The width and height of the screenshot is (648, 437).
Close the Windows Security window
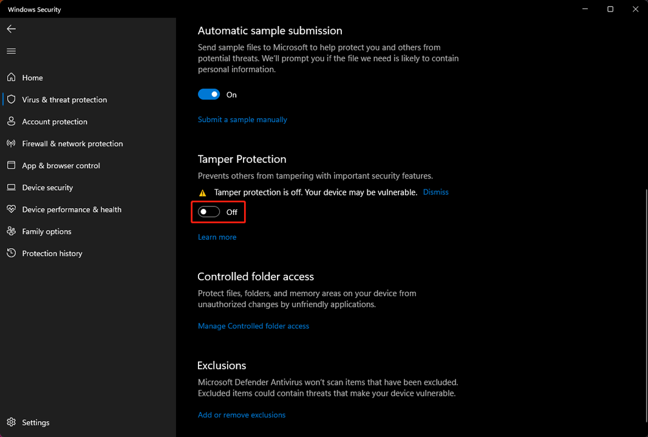[x=635, y=9]
